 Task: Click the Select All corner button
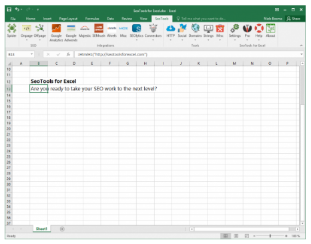pos(9,64)
